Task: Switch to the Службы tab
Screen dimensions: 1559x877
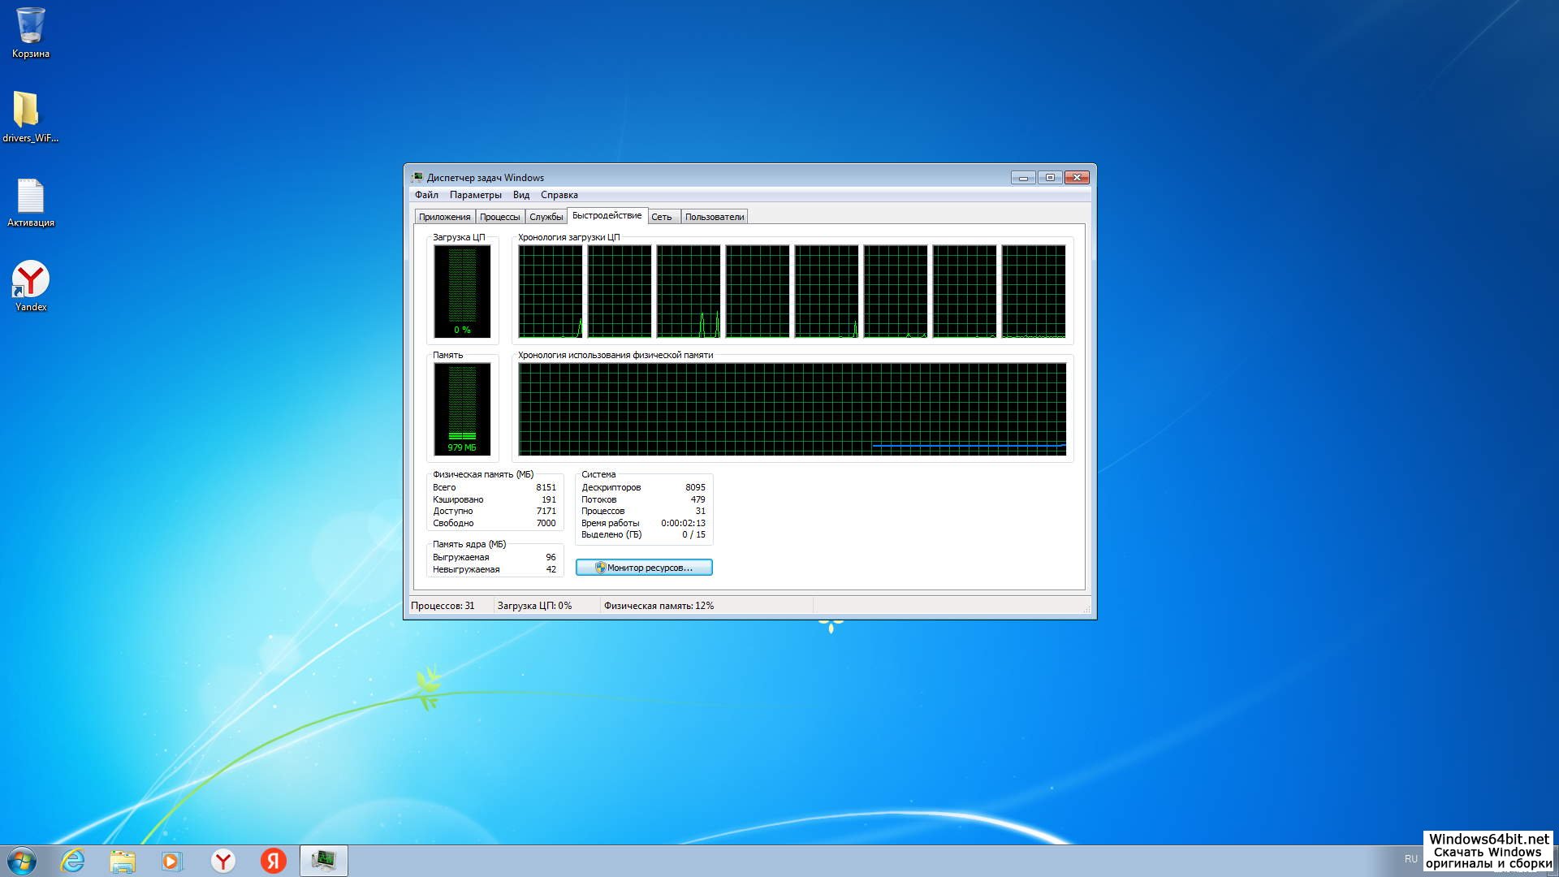Action: 546,217
